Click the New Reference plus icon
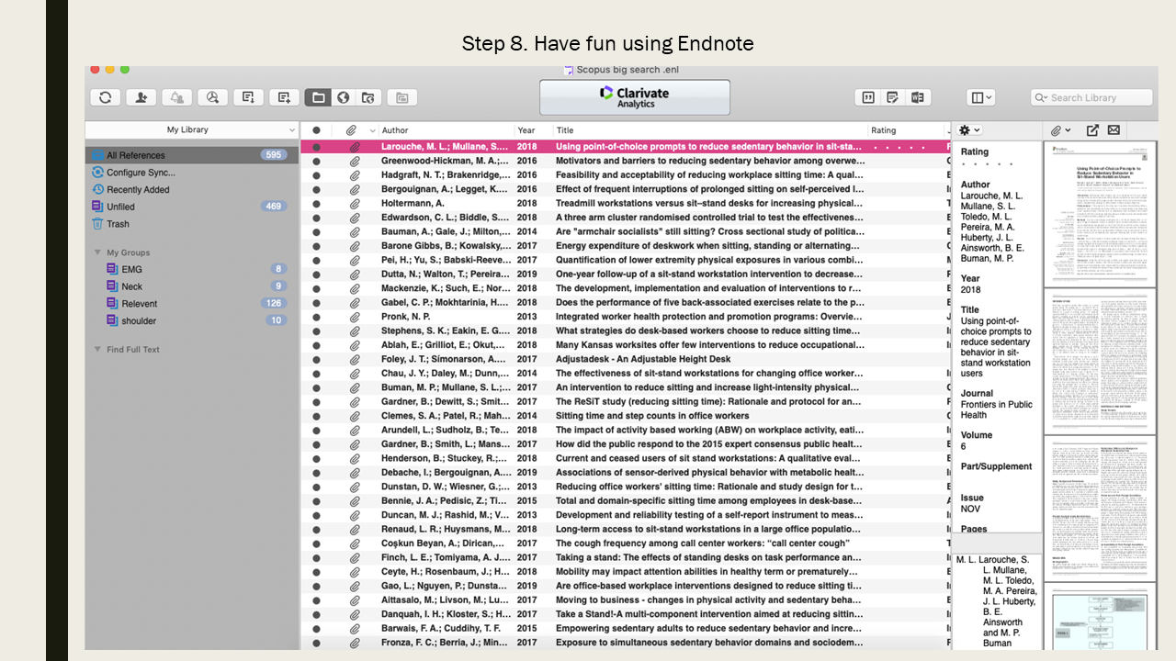Screen dimensions: 1176x661 point(284,97)
